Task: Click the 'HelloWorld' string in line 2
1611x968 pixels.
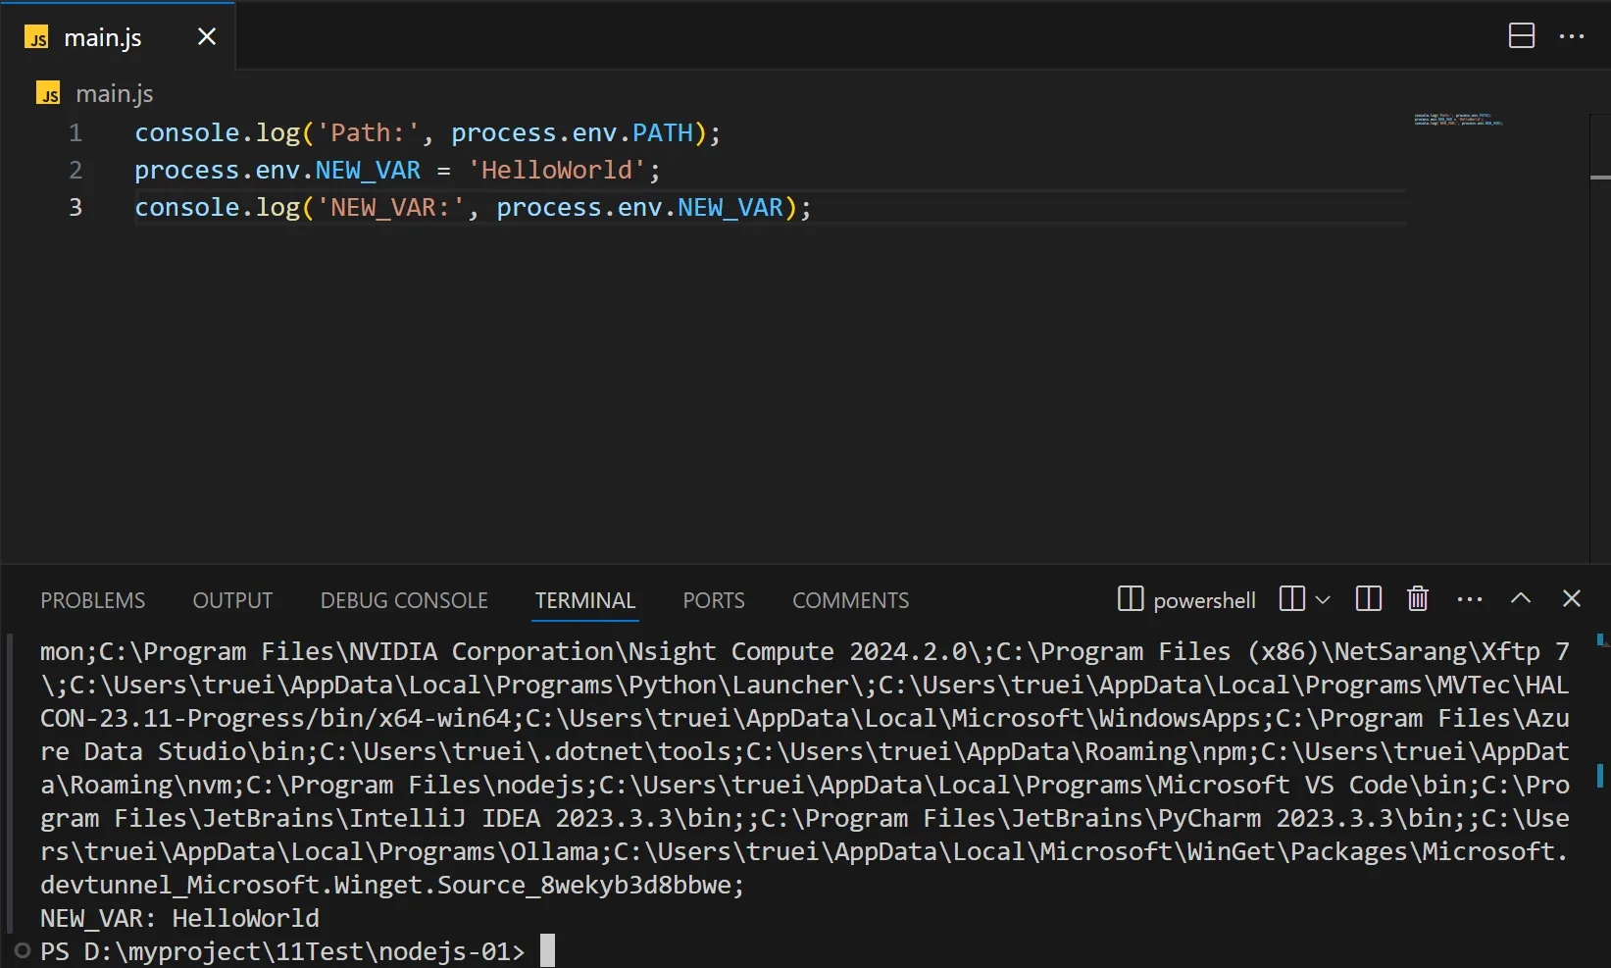Action: coord(556,171)
